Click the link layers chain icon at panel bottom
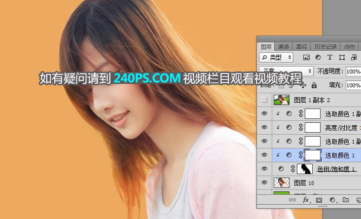This screenshot has width=361, height=219. (292, 200)
